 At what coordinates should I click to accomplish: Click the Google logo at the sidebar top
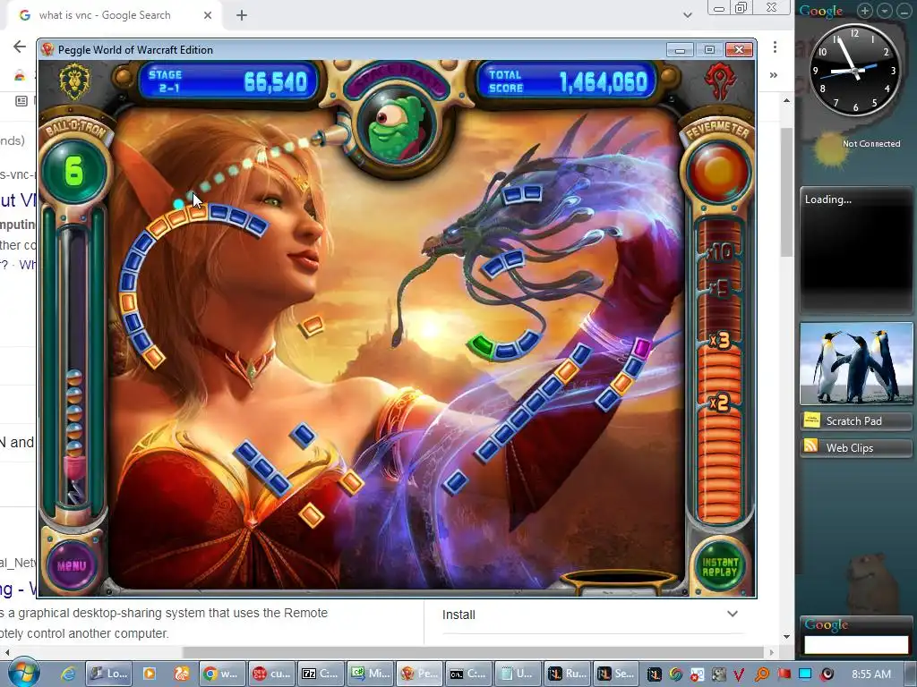coord(821,11)
